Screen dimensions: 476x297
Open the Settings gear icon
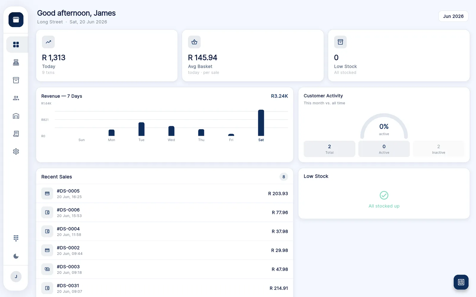coord(16,151)
